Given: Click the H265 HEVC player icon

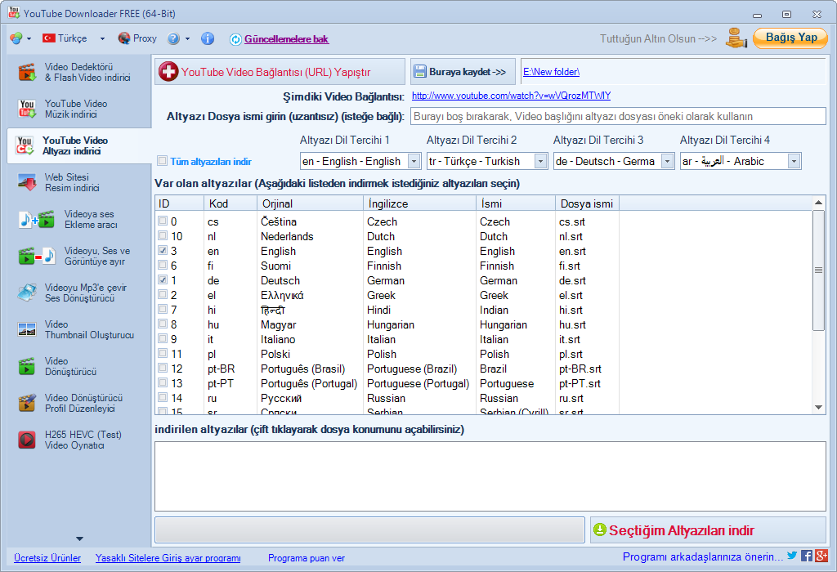Looking at the screenshot, I should point(27,440).
